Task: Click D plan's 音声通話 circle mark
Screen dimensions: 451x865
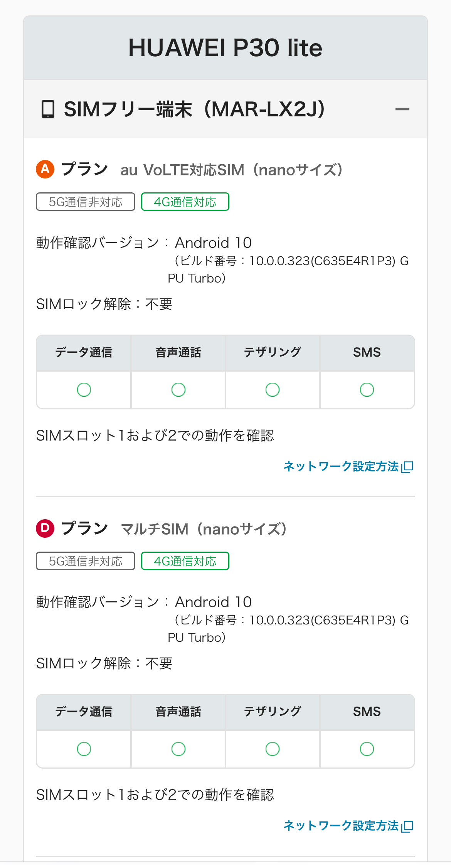Action: coord(178,749)
